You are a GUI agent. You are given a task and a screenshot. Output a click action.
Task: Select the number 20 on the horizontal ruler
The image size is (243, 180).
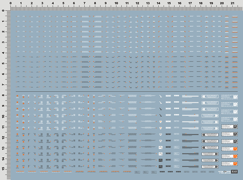pyautogui.click(x=222, y=3)
